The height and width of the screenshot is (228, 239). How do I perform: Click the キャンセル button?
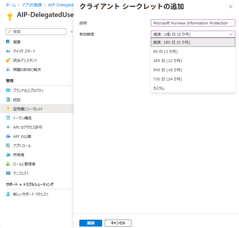tap(118, 223)
